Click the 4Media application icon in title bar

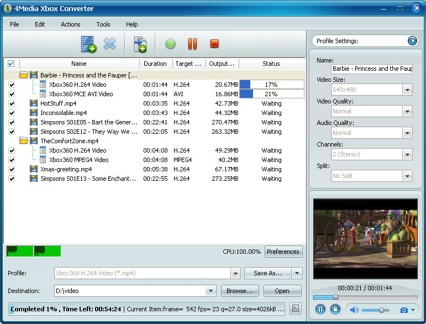pyautogui.click(x=8, y=8)
